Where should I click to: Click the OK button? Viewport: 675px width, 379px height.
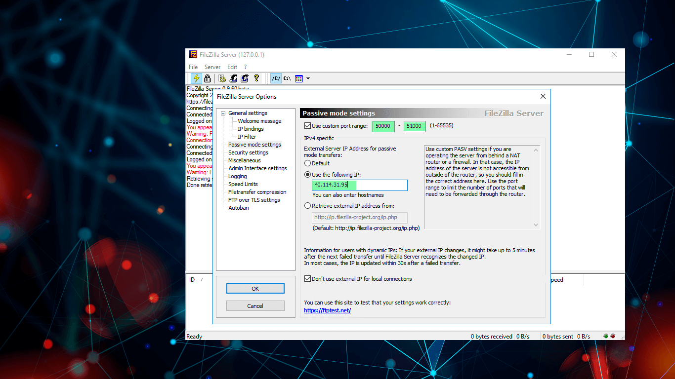click(255, 289)
